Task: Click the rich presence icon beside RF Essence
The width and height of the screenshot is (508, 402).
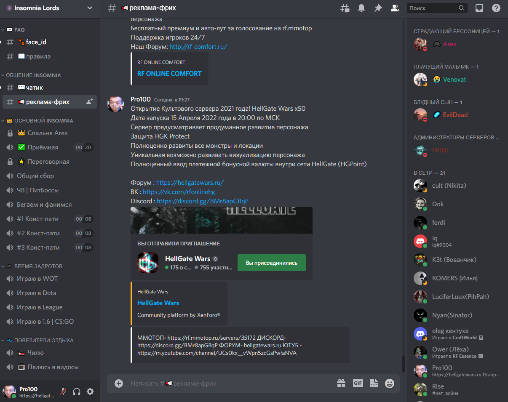Action: pos(481,356)
